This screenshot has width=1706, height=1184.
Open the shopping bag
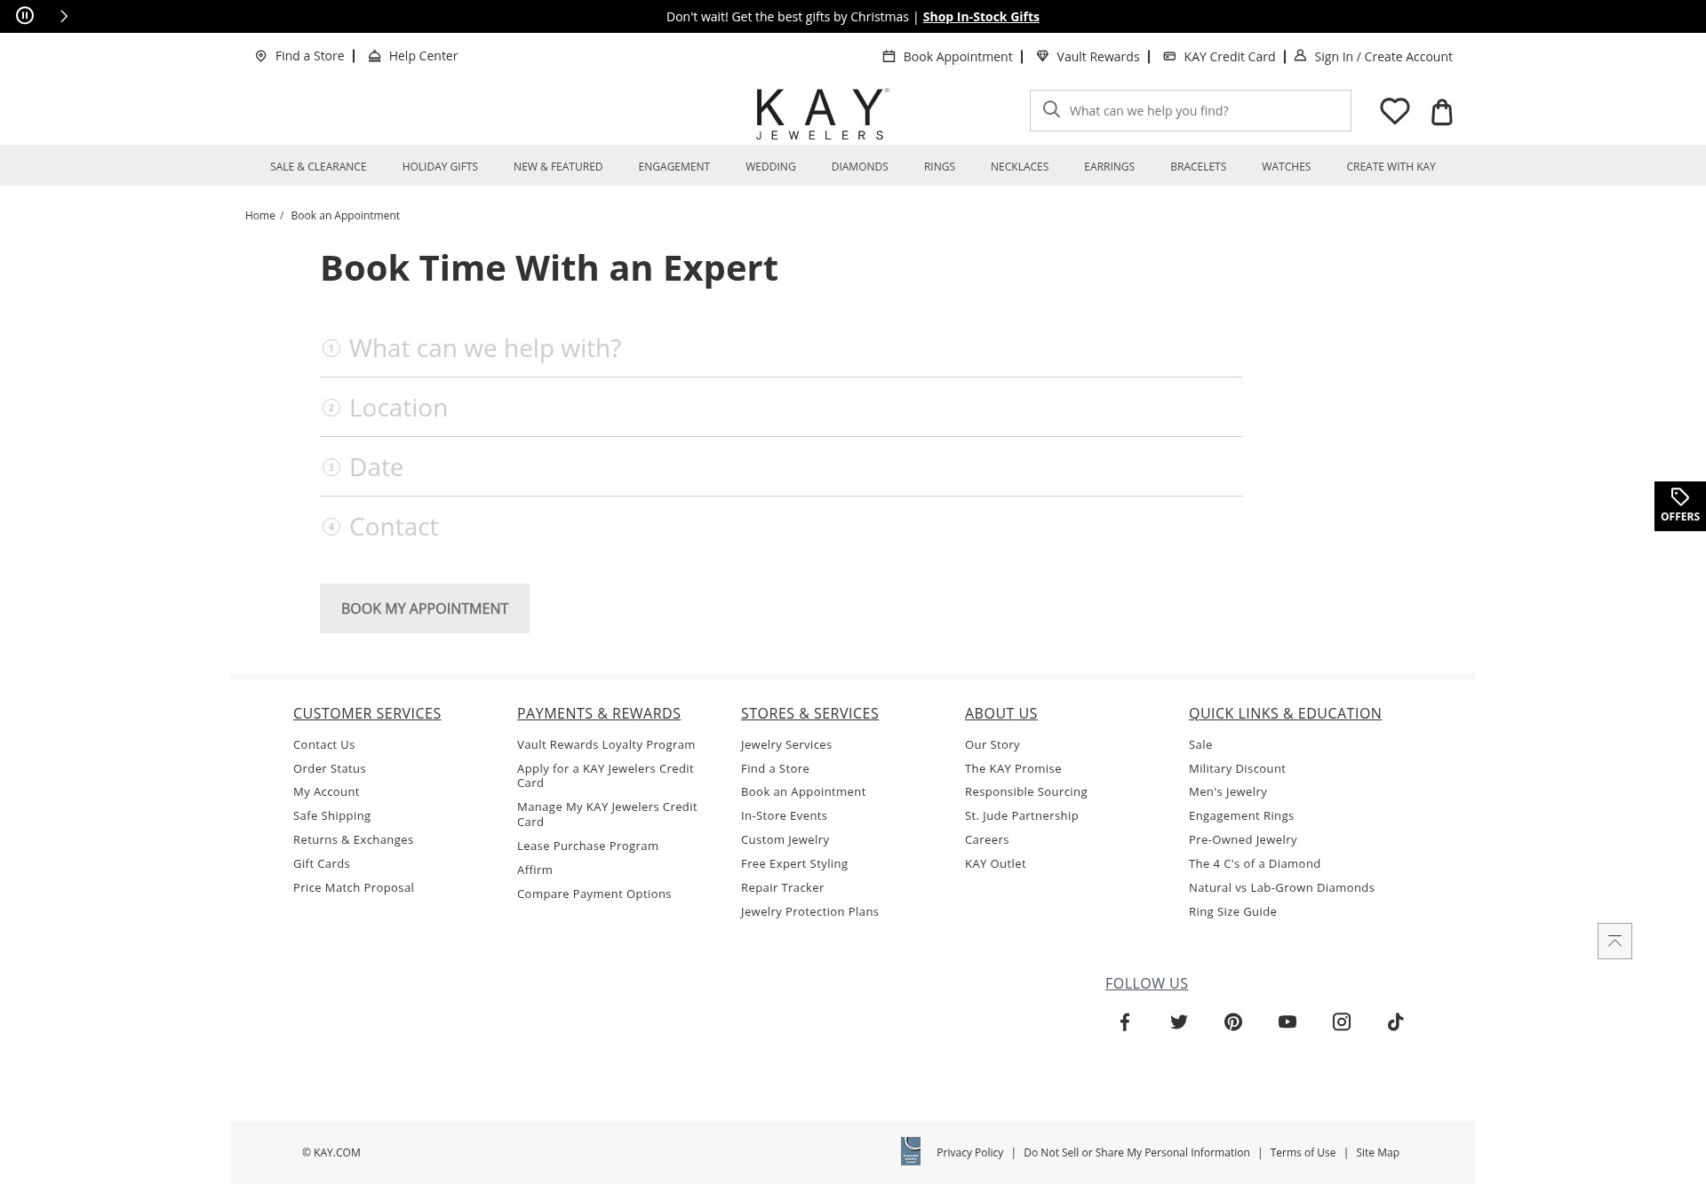[x=1441, y=111]
